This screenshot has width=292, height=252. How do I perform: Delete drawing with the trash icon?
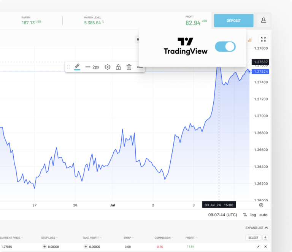(x=129, y=67)
